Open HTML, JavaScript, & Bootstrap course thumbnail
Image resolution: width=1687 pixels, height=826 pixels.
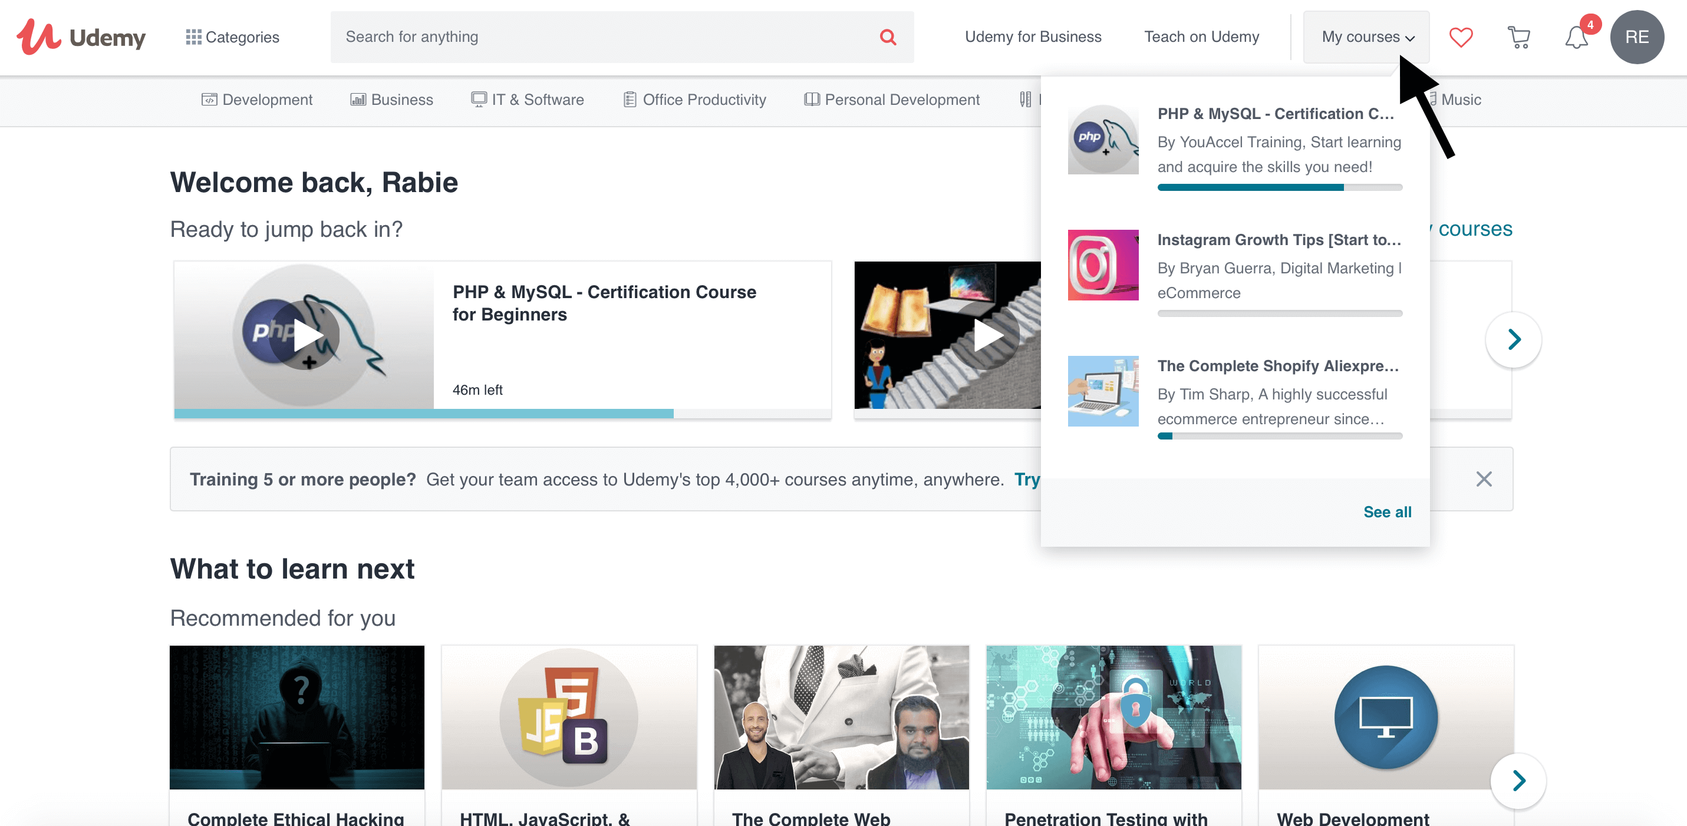pos(569,718)
